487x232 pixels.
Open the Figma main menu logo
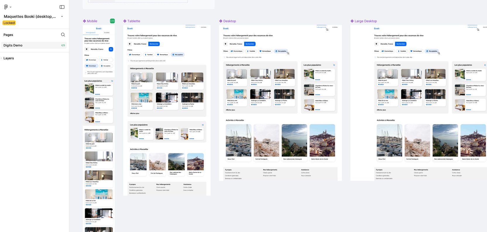(6, 7)
